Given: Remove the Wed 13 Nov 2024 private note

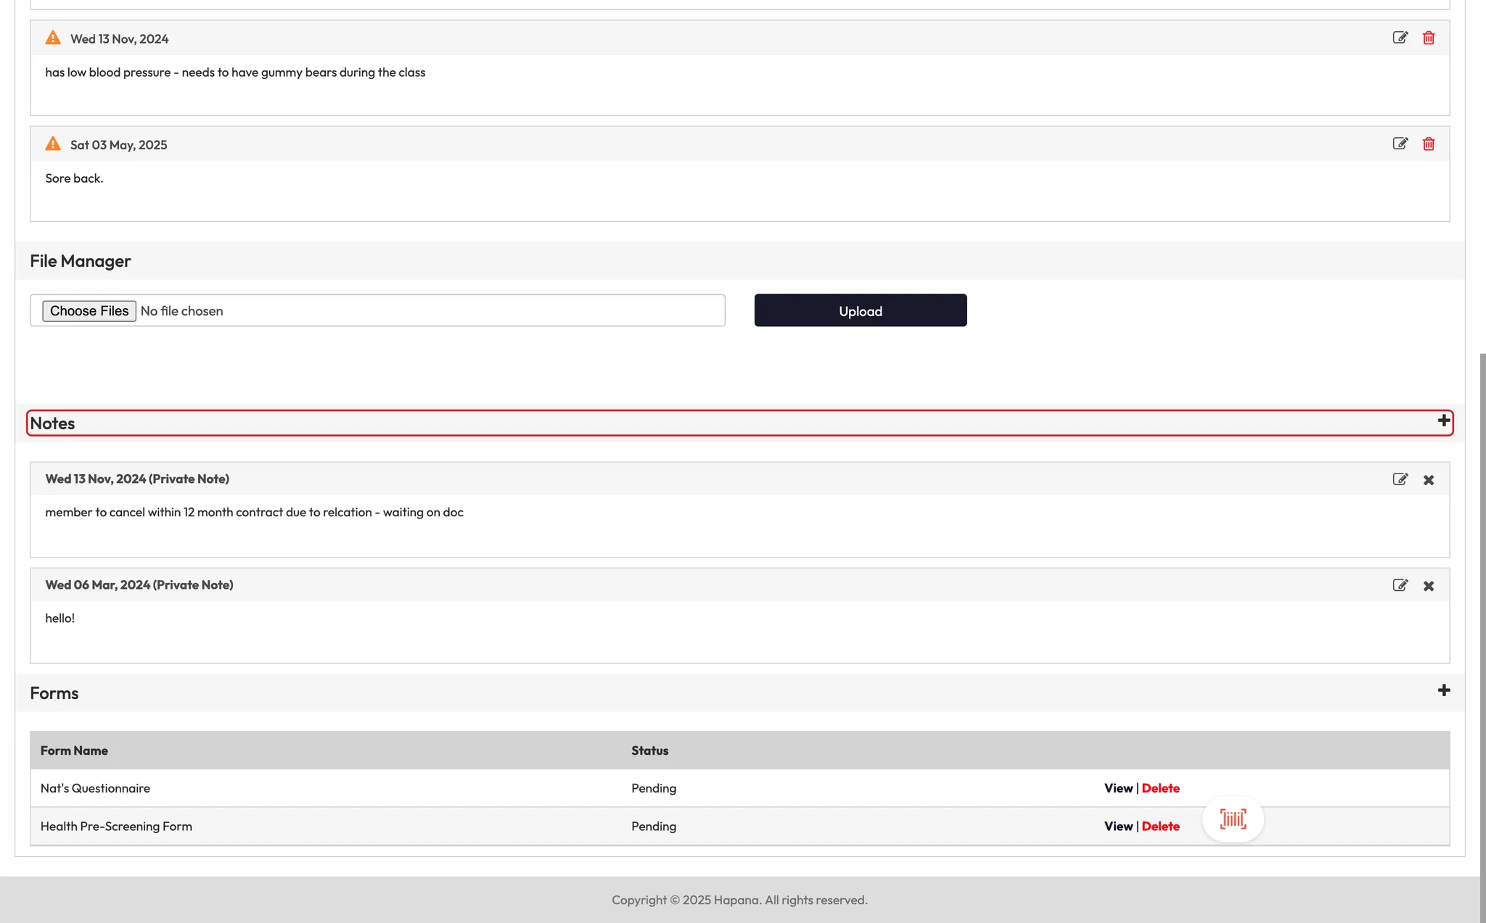Looking at the screenshot, I should point(1428,480).
